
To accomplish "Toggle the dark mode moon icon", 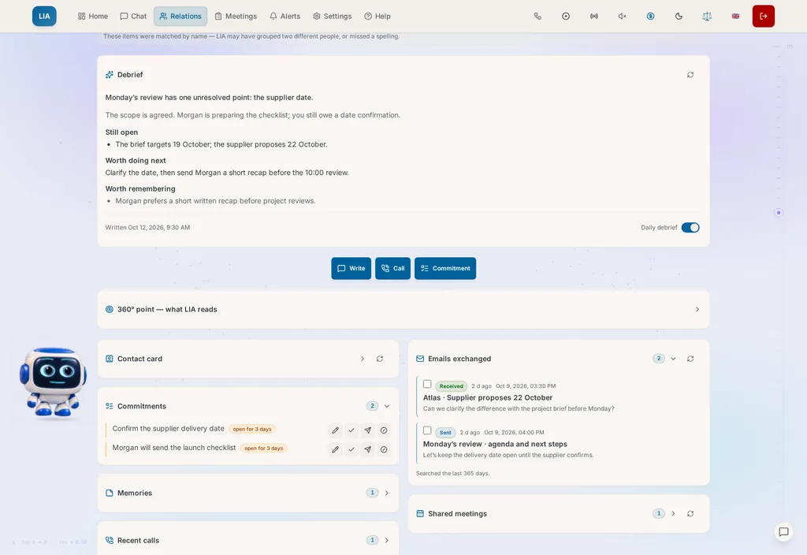I will point(679,16).
